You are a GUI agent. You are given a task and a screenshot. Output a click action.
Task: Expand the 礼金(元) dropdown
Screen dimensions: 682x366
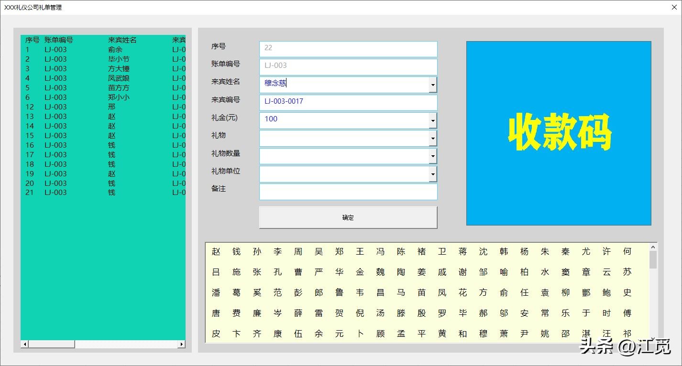point(433,120)
